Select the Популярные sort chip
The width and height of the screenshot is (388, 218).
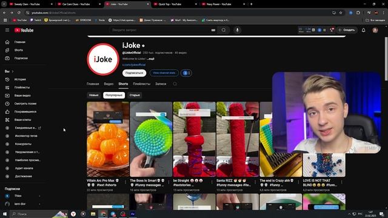(x=114, y=95)
